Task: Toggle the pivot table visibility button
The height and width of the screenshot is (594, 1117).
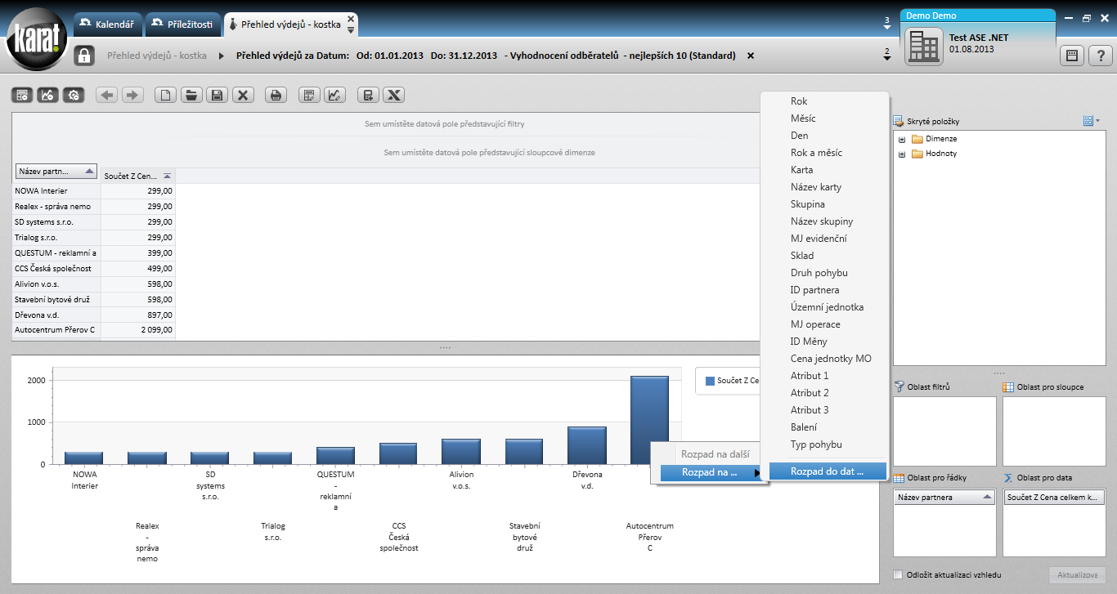Action: 22,96
